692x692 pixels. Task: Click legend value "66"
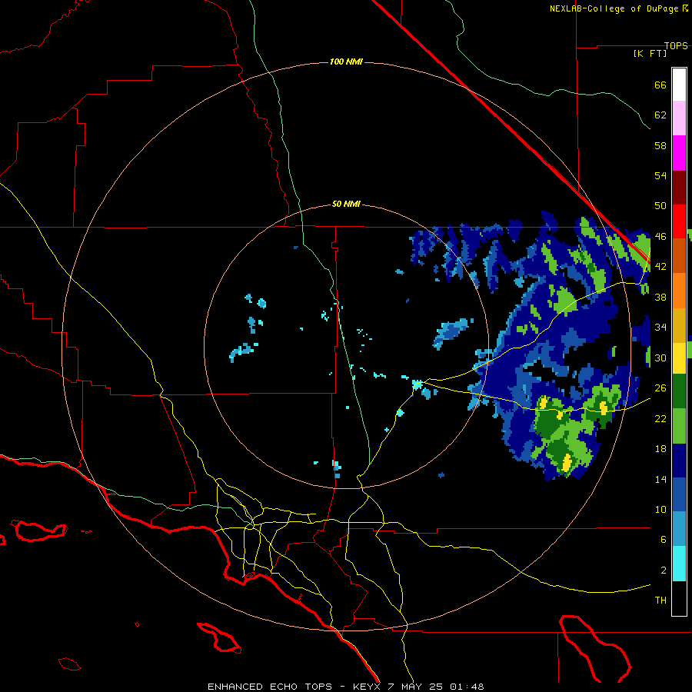[660, 85]
